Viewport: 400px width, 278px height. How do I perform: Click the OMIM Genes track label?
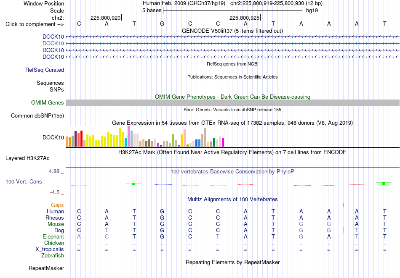[48, 103]
